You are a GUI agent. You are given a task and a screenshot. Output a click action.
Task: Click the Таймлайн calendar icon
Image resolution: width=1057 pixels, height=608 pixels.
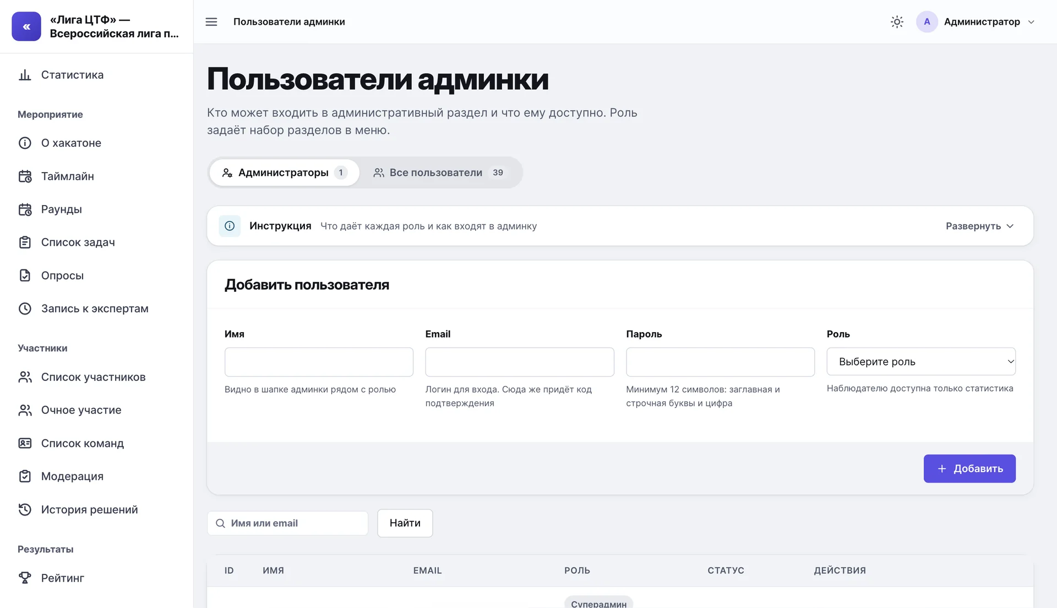(x=25, y=176)
